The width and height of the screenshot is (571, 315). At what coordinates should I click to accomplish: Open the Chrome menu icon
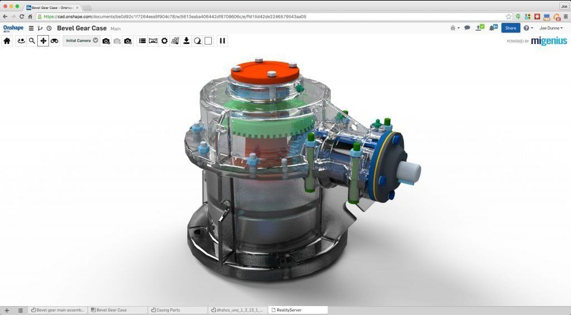point(565,16)
